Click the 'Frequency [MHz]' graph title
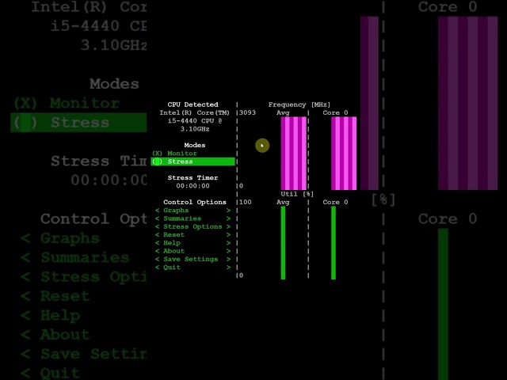The height and width of the screenshot is (380, 507). pos(299,104)
